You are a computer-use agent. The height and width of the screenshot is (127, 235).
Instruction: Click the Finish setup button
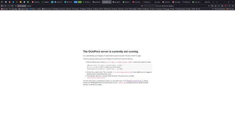tap(230, 9)
